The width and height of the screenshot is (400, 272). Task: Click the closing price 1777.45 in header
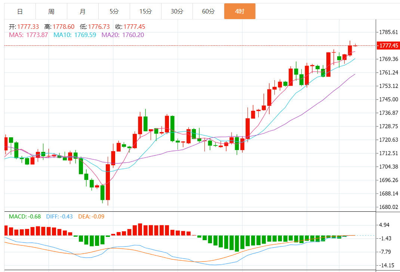[x=134, y=27]
